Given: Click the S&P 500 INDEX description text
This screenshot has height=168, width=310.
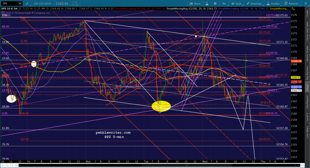Looking at the screenshot, I should coord(42,4).
